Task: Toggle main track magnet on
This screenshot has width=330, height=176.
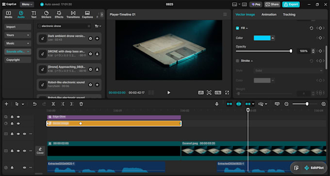Action: point(230,104)
